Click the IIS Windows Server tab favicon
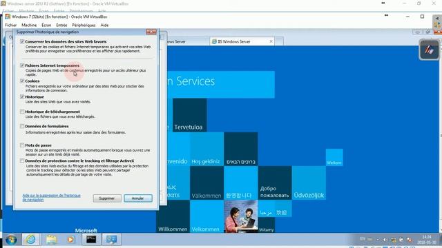The image size is (442, 248). click(214, 41)
